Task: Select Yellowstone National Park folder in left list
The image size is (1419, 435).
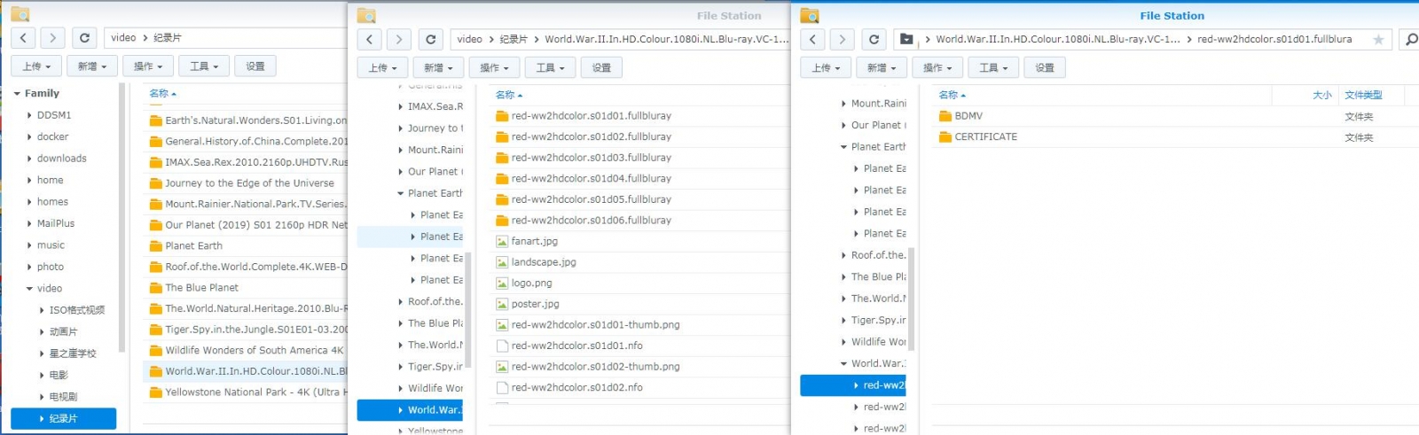Action: pos(256,392)
